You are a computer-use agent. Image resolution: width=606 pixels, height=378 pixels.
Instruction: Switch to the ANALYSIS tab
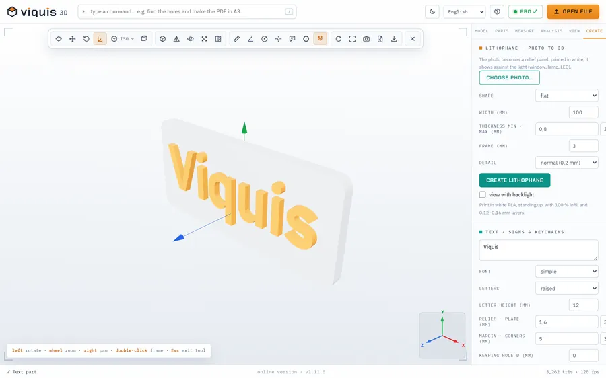[x=551, y=31]
